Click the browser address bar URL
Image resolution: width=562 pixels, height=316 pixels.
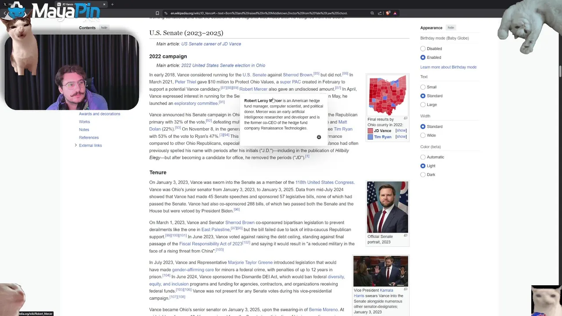click(259, 13)
